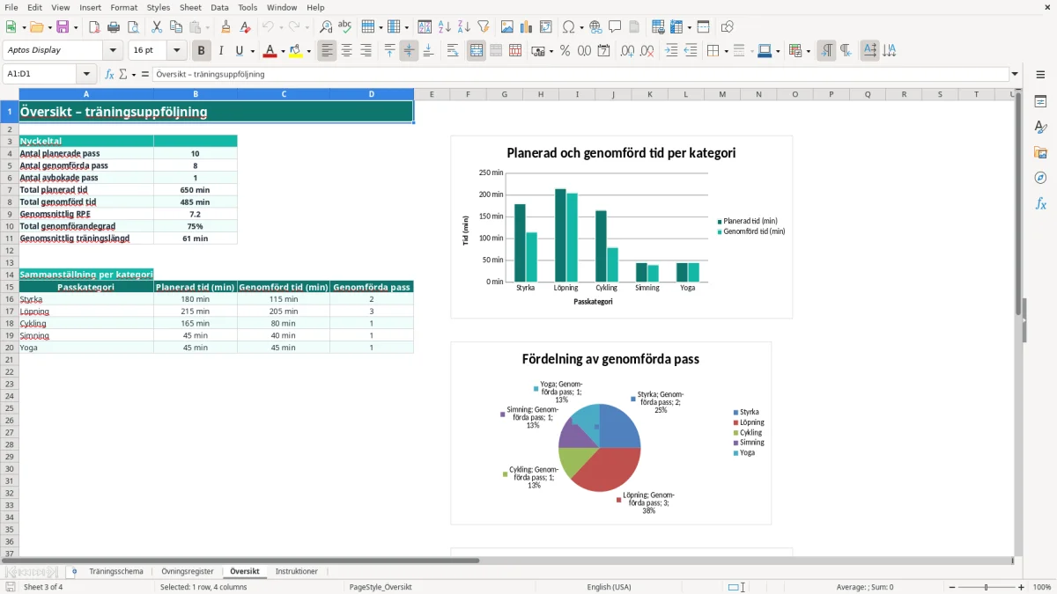Toggle Align Right
The image size is (1057, 594).
[x=366, y=51]
